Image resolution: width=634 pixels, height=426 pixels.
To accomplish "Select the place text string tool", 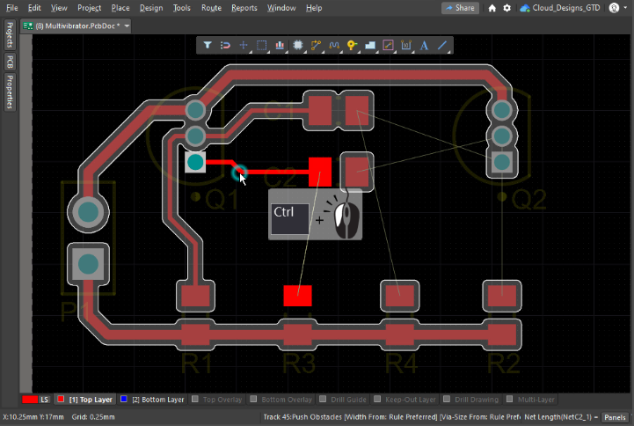I will point(424,45).
